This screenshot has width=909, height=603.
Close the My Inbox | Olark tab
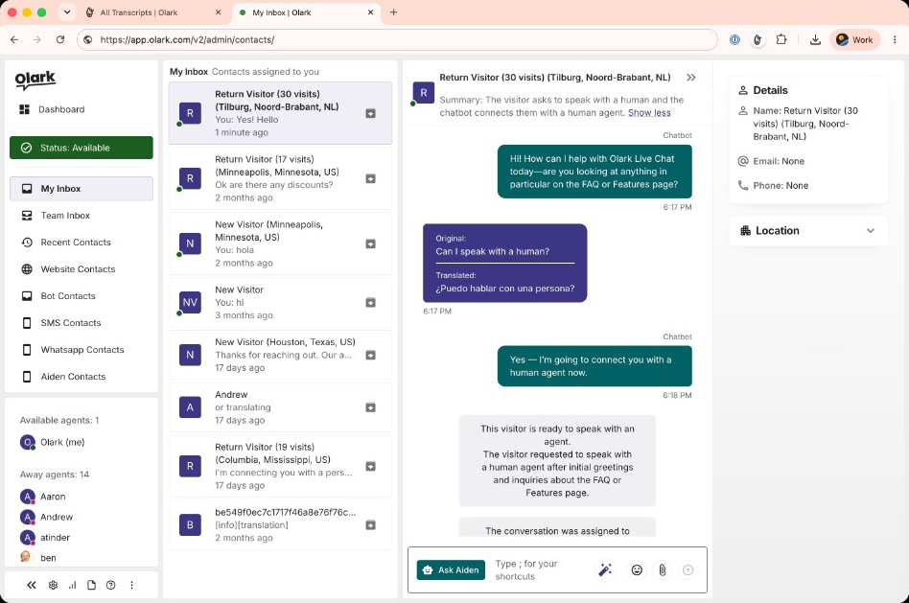(370, 12)
